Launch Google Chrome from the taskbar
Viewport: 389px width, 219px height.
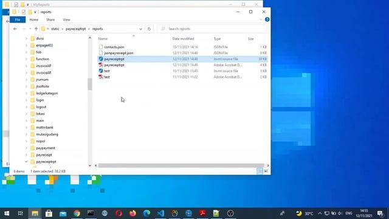point(77,214)
